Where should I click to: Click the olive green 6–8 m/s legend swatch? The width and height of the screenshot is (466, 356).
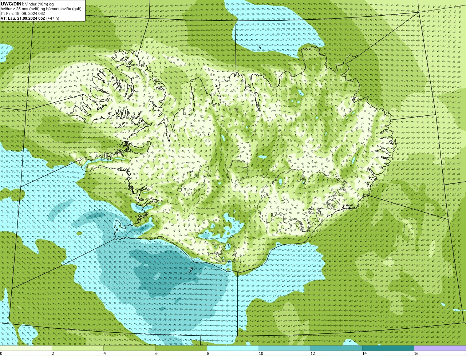181,348
